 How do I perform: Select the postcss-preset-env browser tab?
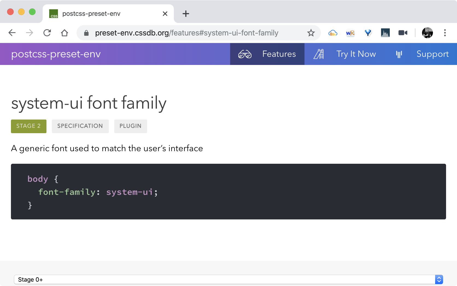click(x=108, y=14)
